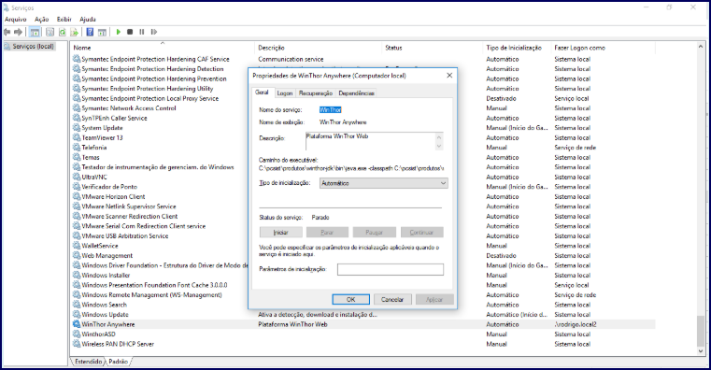Open the Tipo de inicialização dropdown
This screenshot has height=370, width=711.
pos(384,183)
